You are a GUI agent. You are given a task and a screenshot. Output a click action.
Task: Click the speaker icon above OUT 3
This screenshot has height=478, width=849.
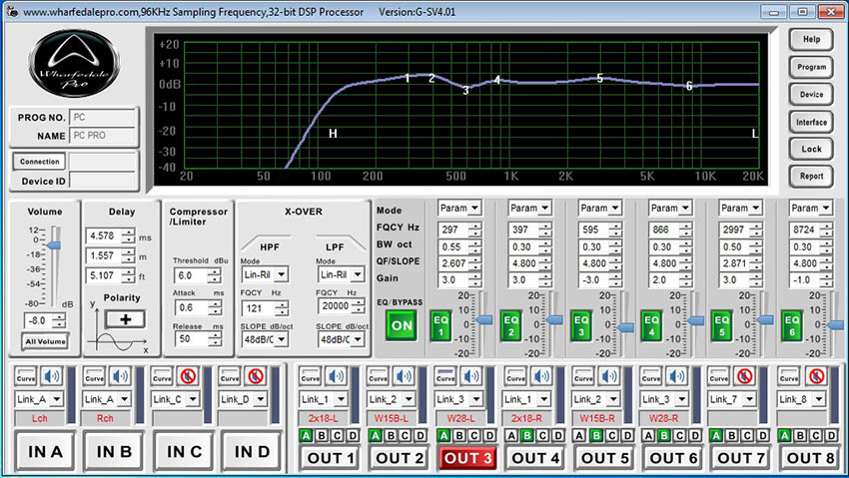(474, 377)
